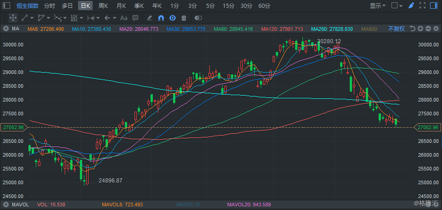Click the MA5: 27206.490 value
The height and width of the screenshot is (210, 442).
(x=45, y=29)
